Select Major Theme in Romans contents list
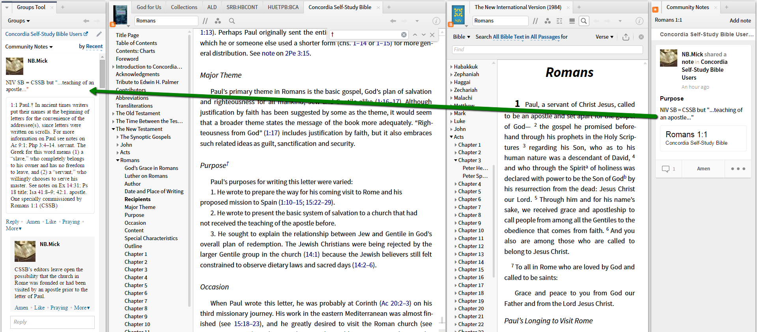This screenshot has height=332, width=757. pyautogui.click(x=140, y=207)
